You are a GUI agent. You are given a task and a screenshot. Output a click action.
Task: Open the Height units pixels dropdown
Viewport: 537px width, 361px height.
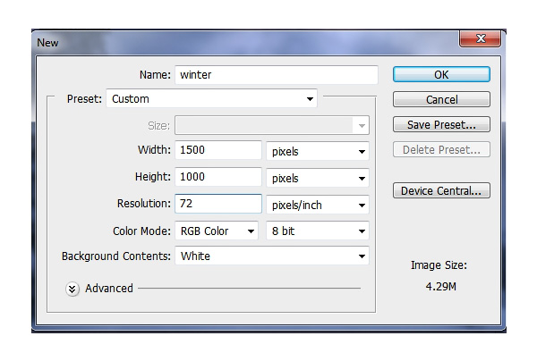coord(318,178)
